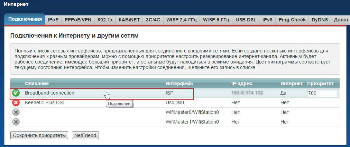Viewport: 350px width, 147px height.
Task: Switch to the Ping Check tab
Action: (x=292, y=20)
